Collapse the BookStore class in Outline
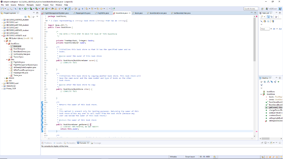Screen dimensions: 283x159 point(261,94)
